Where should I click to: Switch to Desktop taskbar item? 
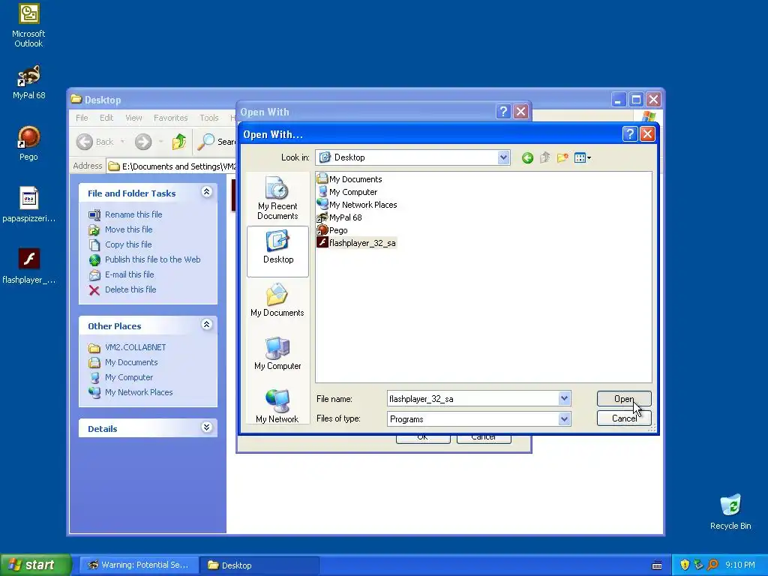click(x=259, y=565)
